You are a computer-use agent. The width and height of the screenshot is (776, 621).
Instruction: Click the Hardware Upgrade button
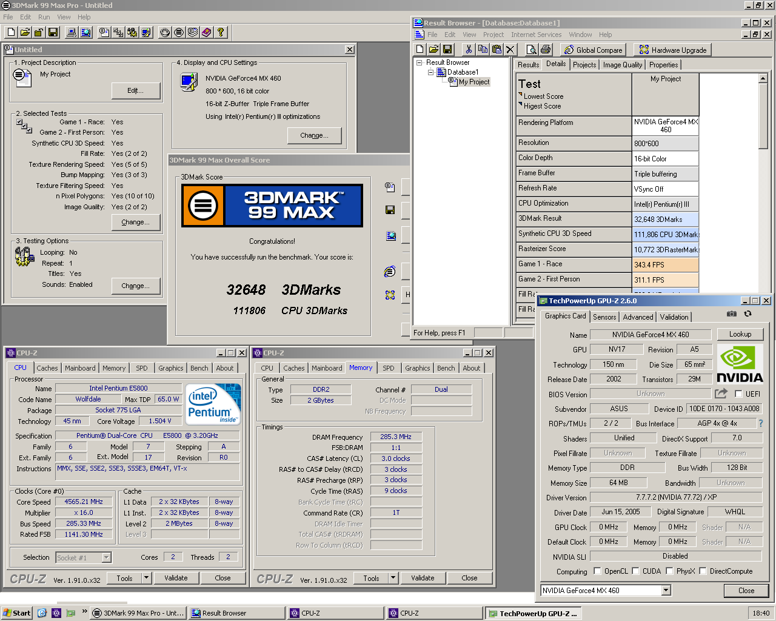coord(672,50)
